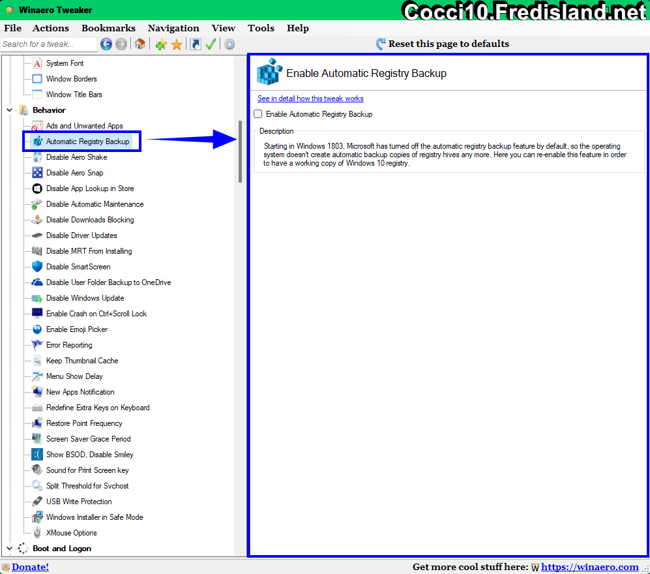Screen dimensions: 650x574
Task: Click the tree panel vertical scrollbar thumb
Action: [x=240, y=151]
